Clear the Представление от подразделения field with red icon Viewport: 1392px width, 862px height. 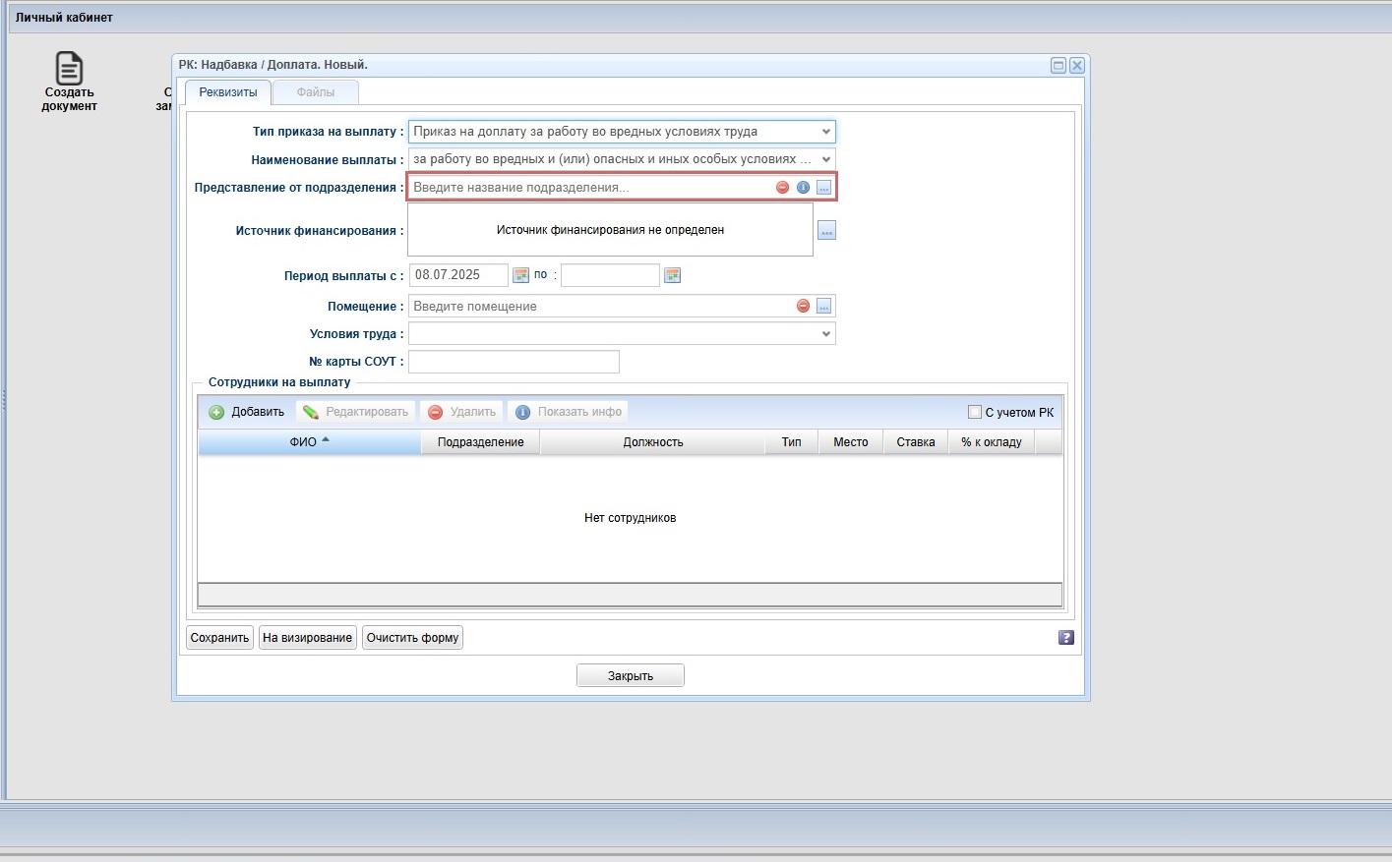(x=782, y=188)
